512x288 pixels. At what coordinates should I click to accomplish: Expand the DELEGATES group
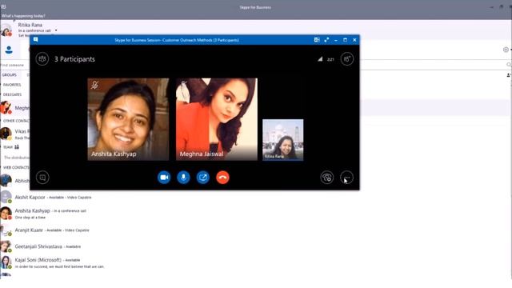tap(12, 94)
